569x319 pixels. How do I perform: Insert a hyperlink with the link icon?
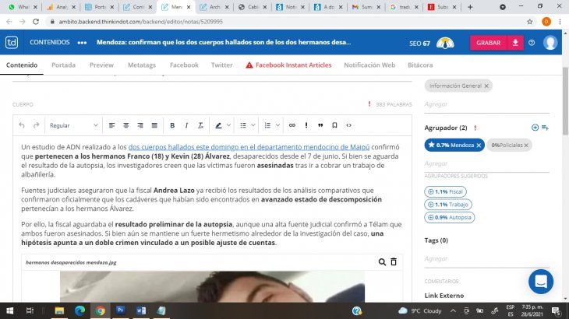click(292, 125)
